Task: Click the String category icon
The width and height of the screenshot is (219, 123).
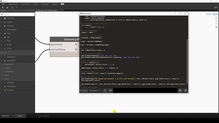Action: (5, 49)
